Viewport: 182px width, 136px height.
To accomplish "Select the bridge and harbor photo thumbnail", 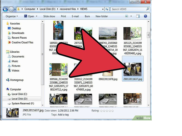I will 108,33.
